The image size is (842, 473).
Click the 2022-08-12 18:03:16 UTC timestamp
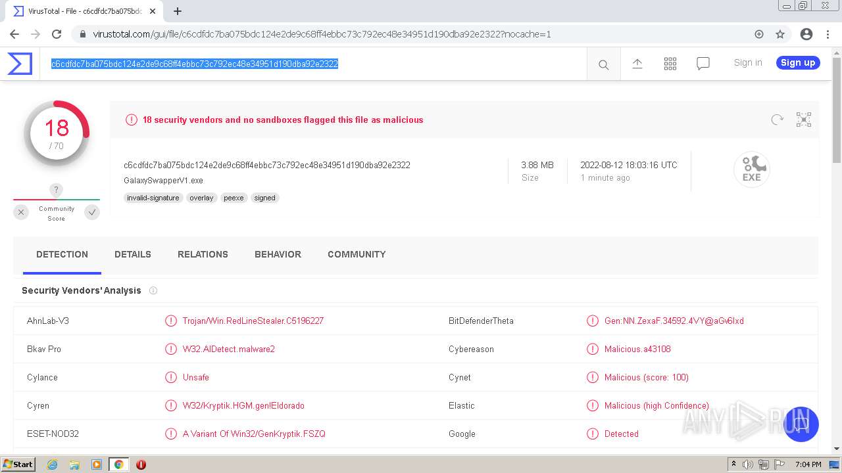(629, 165)
